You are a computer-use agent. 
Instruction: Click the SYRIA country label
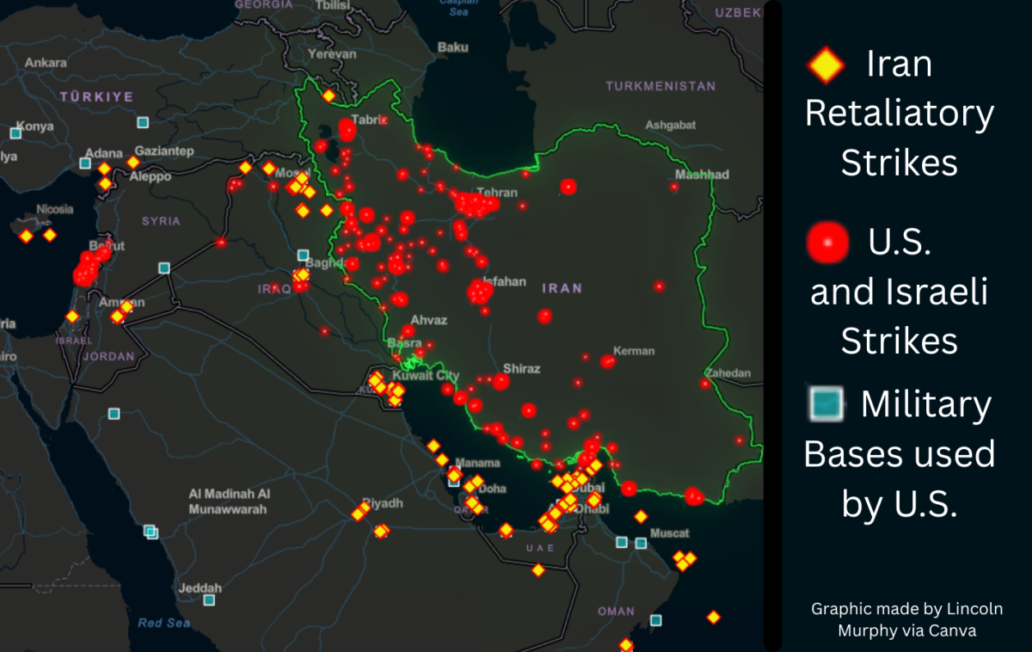coord(161,221)
